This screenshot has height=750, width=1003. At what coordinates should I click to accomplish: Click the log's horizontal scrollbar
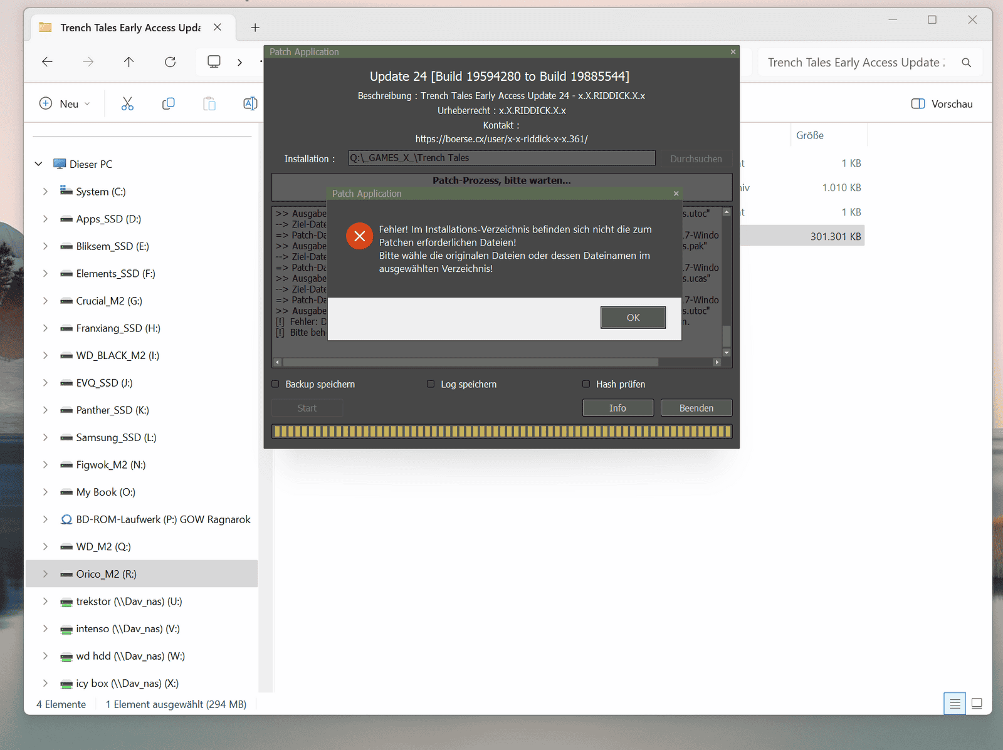[x=471, y=362]
